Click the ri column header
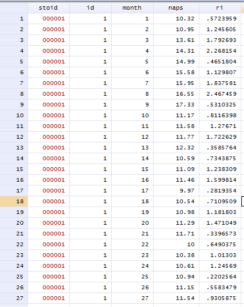The image size is (244, 307). (x=220, y=8)
